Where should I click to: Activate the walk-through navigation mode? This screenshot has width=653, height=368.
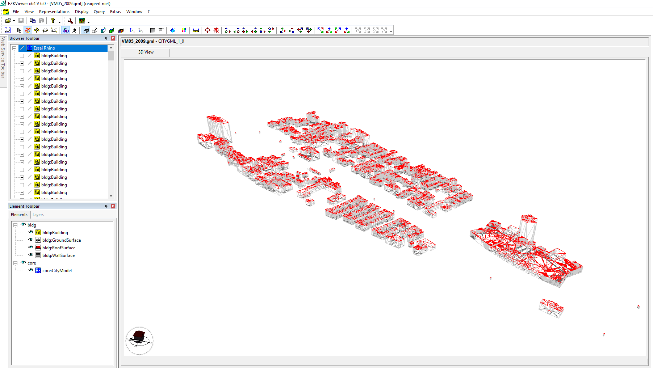coord(74,30)
